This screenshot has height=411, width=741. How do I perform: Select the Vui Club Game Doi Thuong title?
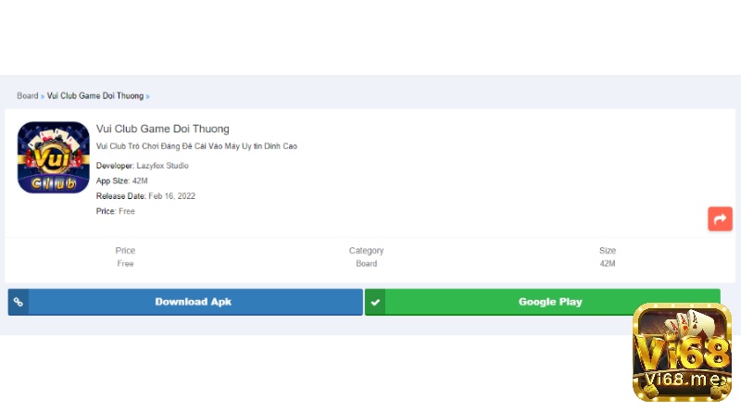[x=163, y=129]
